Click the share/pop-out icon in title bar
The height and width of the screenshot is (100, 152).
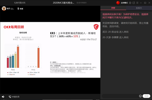click(134, 3)
